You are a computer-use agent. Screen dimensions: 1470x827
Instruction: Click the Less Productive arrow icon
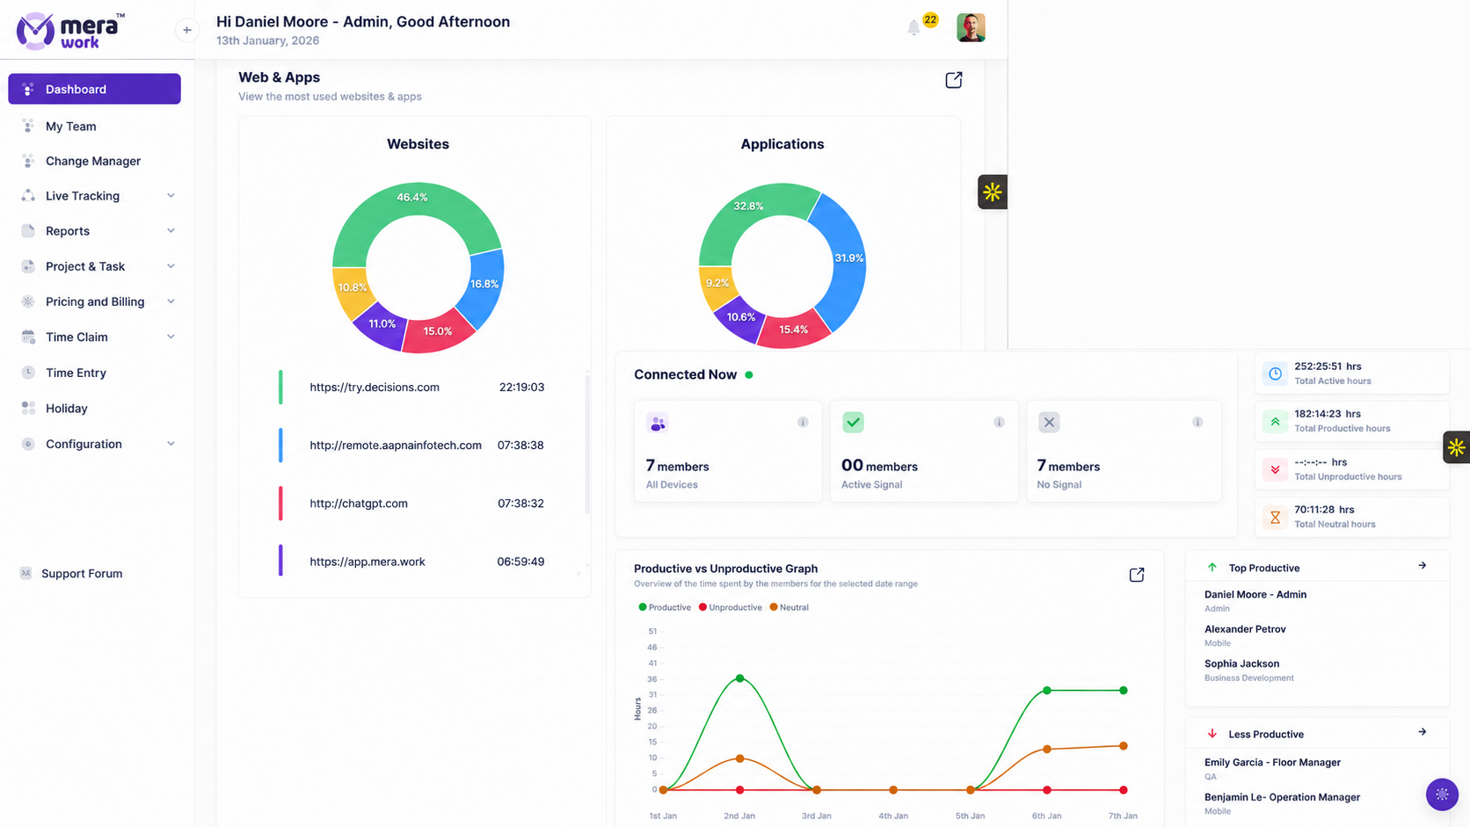coord(1423,732)
